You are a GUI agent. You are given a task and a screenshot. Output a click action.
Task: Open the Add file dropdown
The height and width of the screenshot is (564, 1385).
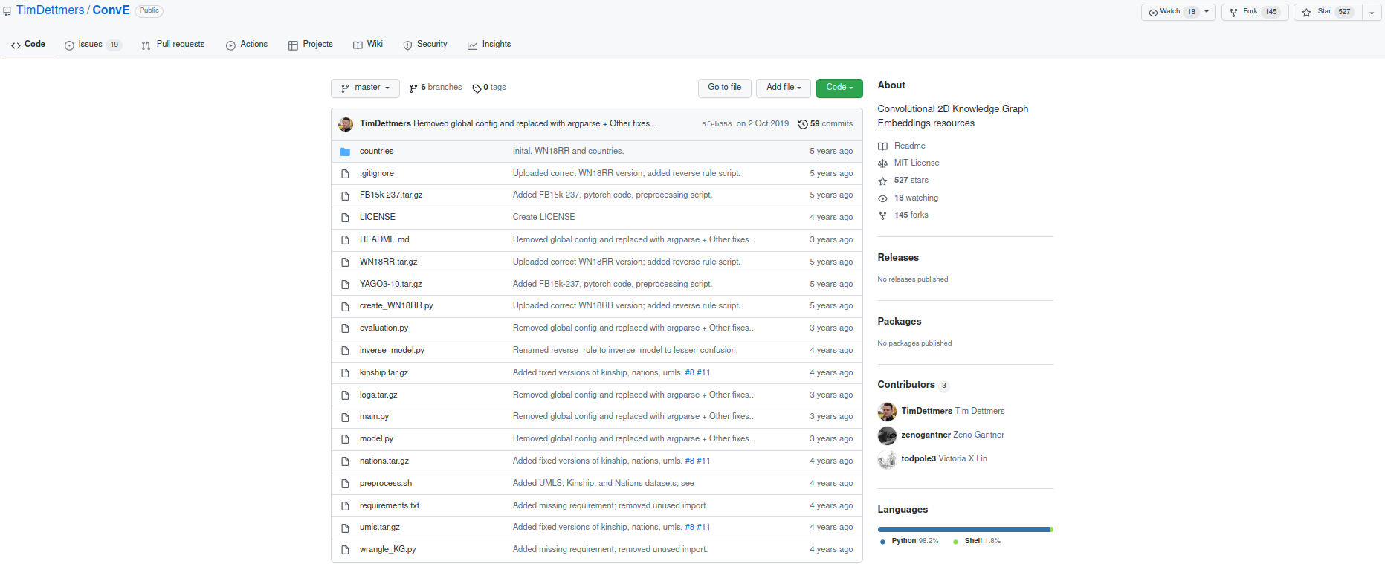(784, 88)
